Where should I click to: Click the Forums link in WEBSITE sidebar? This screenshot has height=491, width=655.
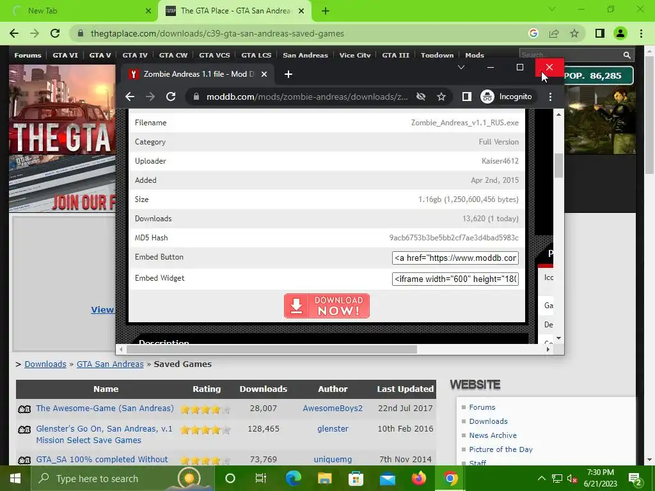(482, 407)
